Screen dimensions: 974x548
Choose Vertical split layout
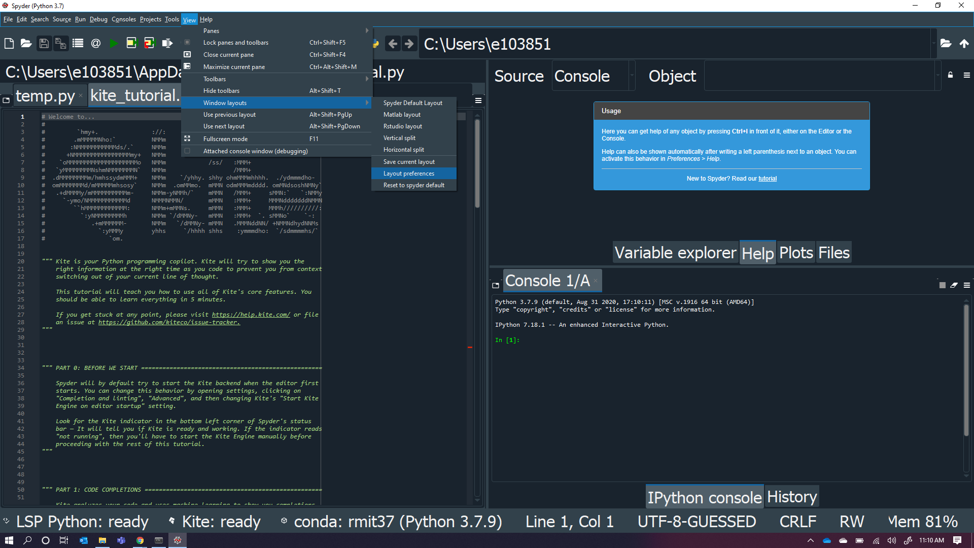coord(413,138)
